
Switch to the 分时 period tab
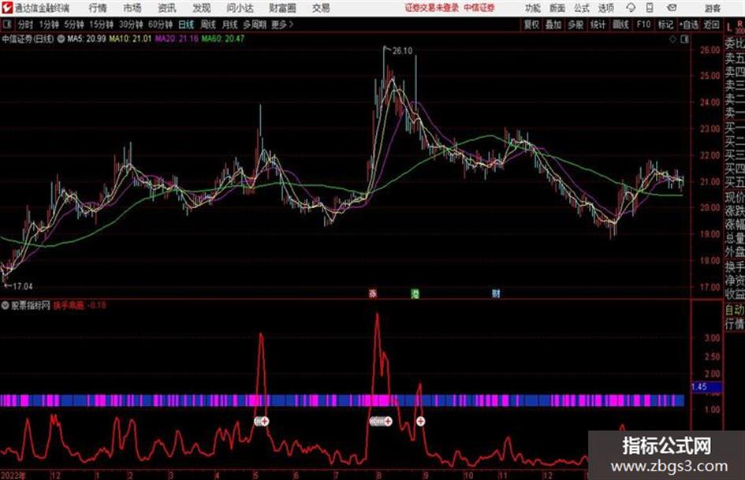point(25,24)
